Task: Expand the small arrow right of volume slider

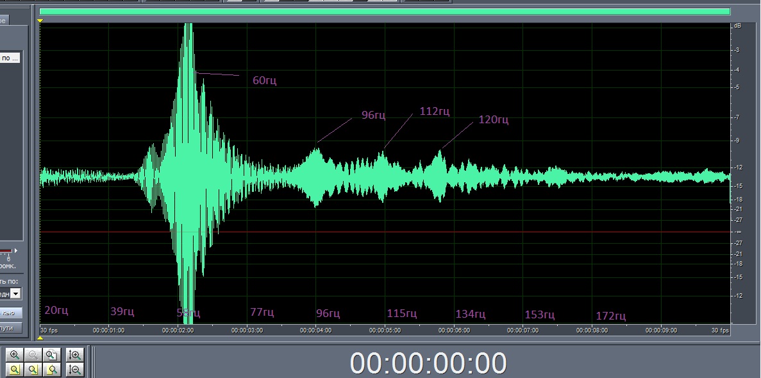Action: click(x=17, y=250)
